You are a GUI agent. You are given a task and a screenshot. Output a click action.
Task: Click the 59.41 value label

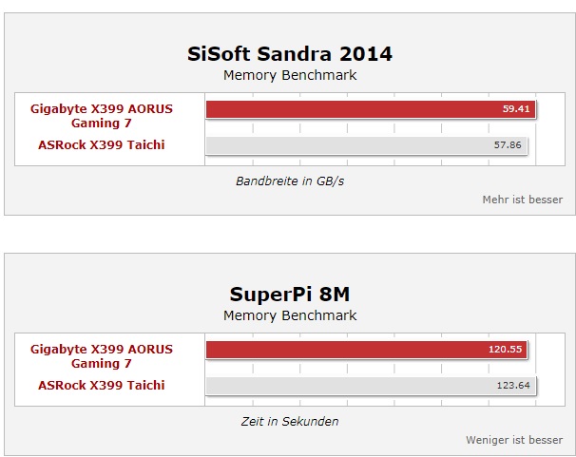click(x=516, y=109)
